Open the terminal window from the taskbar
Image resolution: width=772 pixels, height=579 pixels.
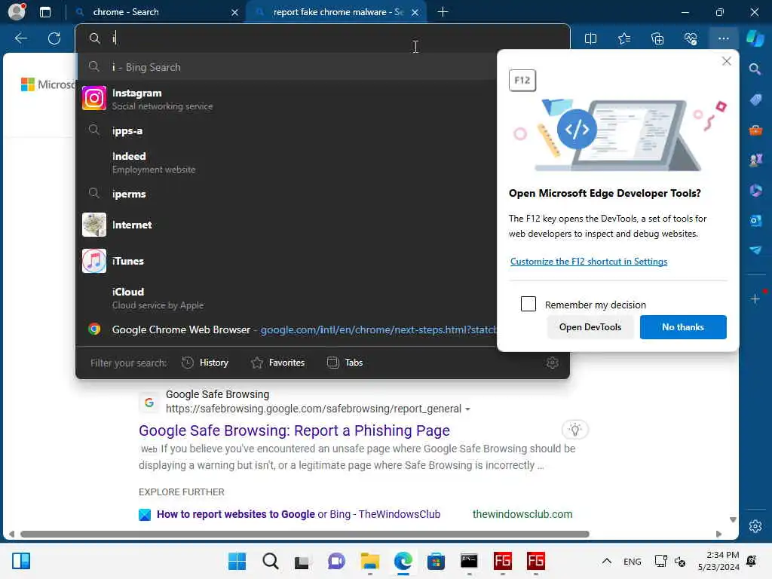[469, 561]
